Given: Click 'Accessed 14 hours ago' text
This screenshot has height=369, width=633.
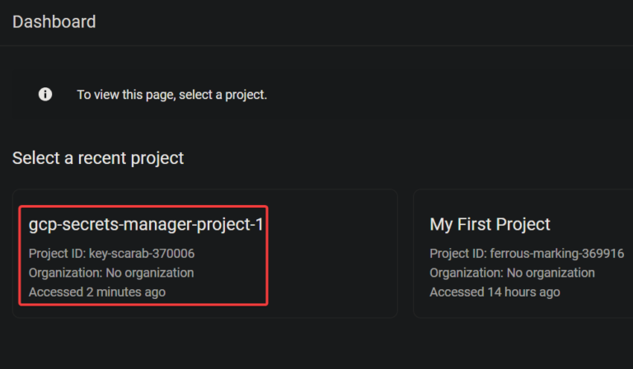Looking at the screenshot, I should (495, 292).
